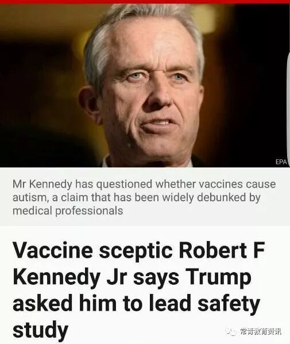Click the red bar at the top of the page
Image resolution: width=290 pixels, height=344 pixels.
[x=145, y=2]
